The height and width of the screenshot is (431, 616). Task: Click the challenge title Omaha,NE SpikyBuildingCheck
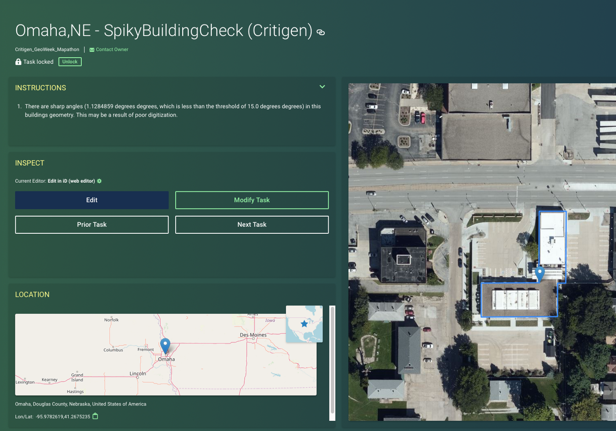(164, 30)
